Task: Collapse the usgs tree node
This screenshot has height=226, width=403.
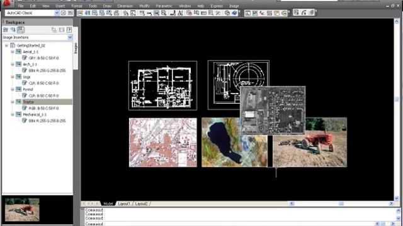Action: tap(13, 77)
